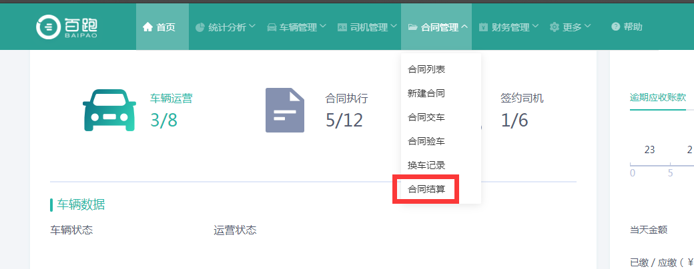694x269 pixels.
Task: Click the home icon in navbar
Action: [x=148, y=27]
